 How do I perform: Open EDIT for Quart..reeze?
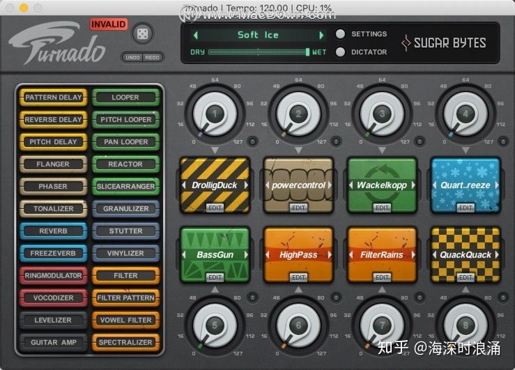pos(466,208)
